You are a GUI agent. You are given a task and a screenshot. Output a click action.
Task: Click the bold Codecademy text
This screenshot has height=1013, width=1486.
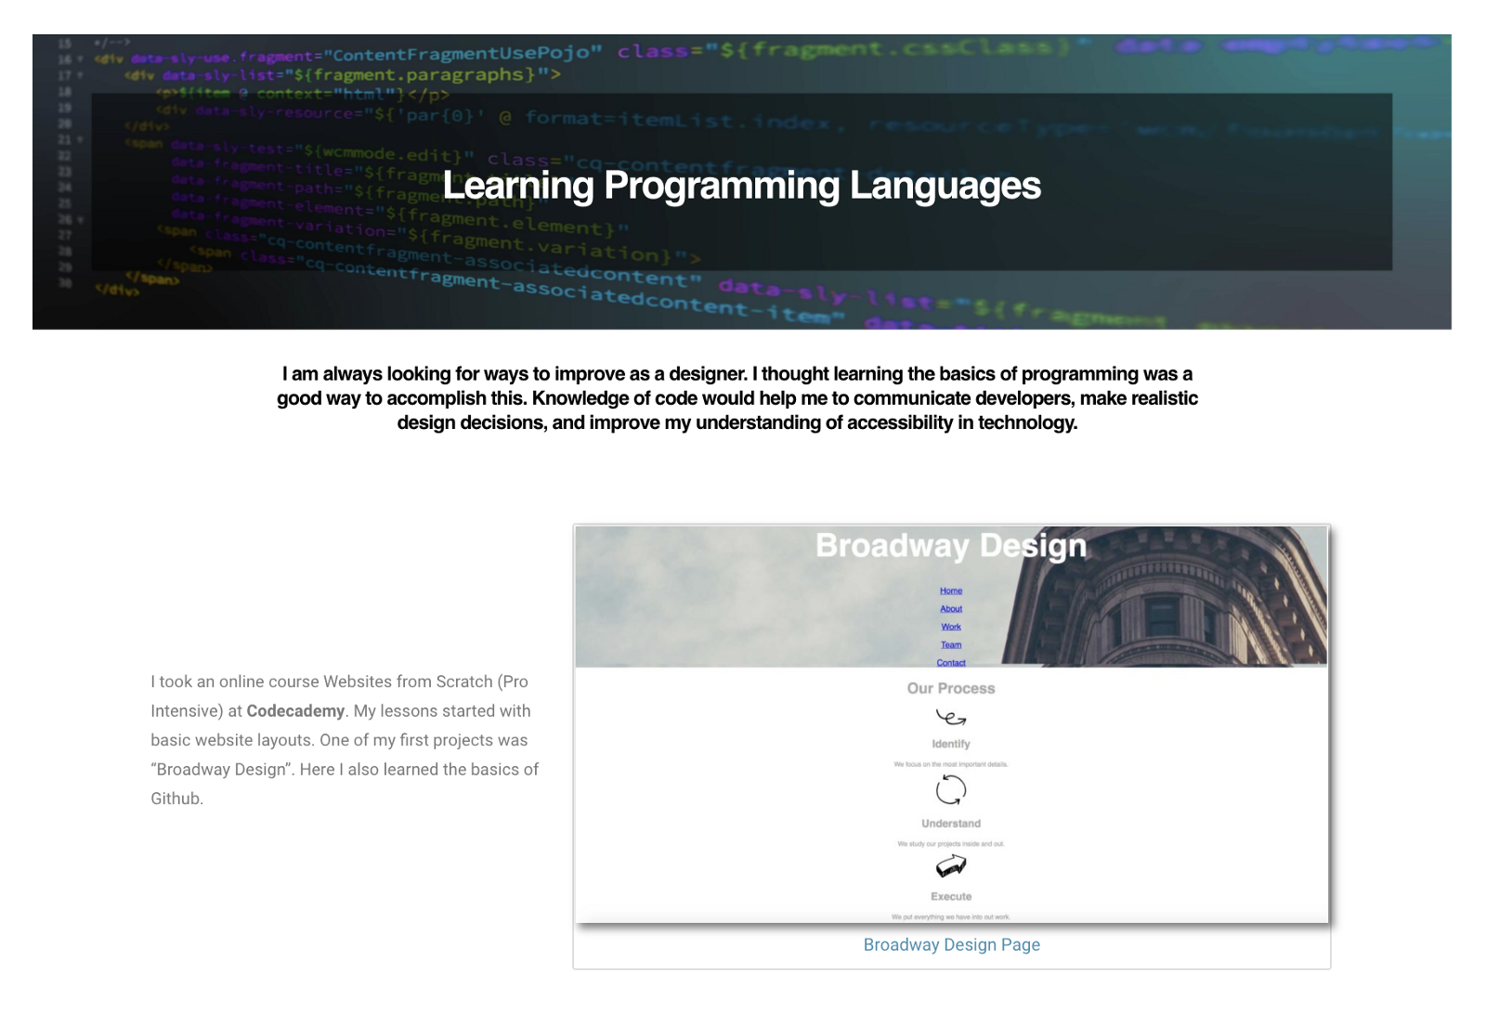pyautogui.click(x=295, y=711)
